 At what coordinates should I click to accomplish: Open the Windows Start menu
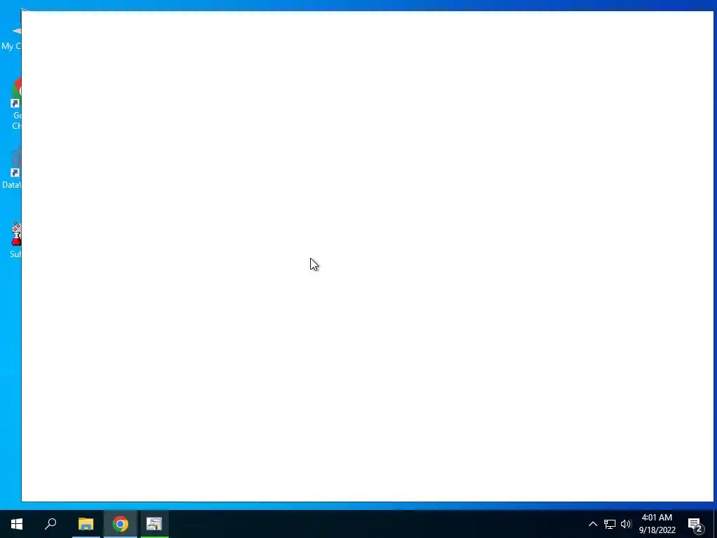point(17,524)
